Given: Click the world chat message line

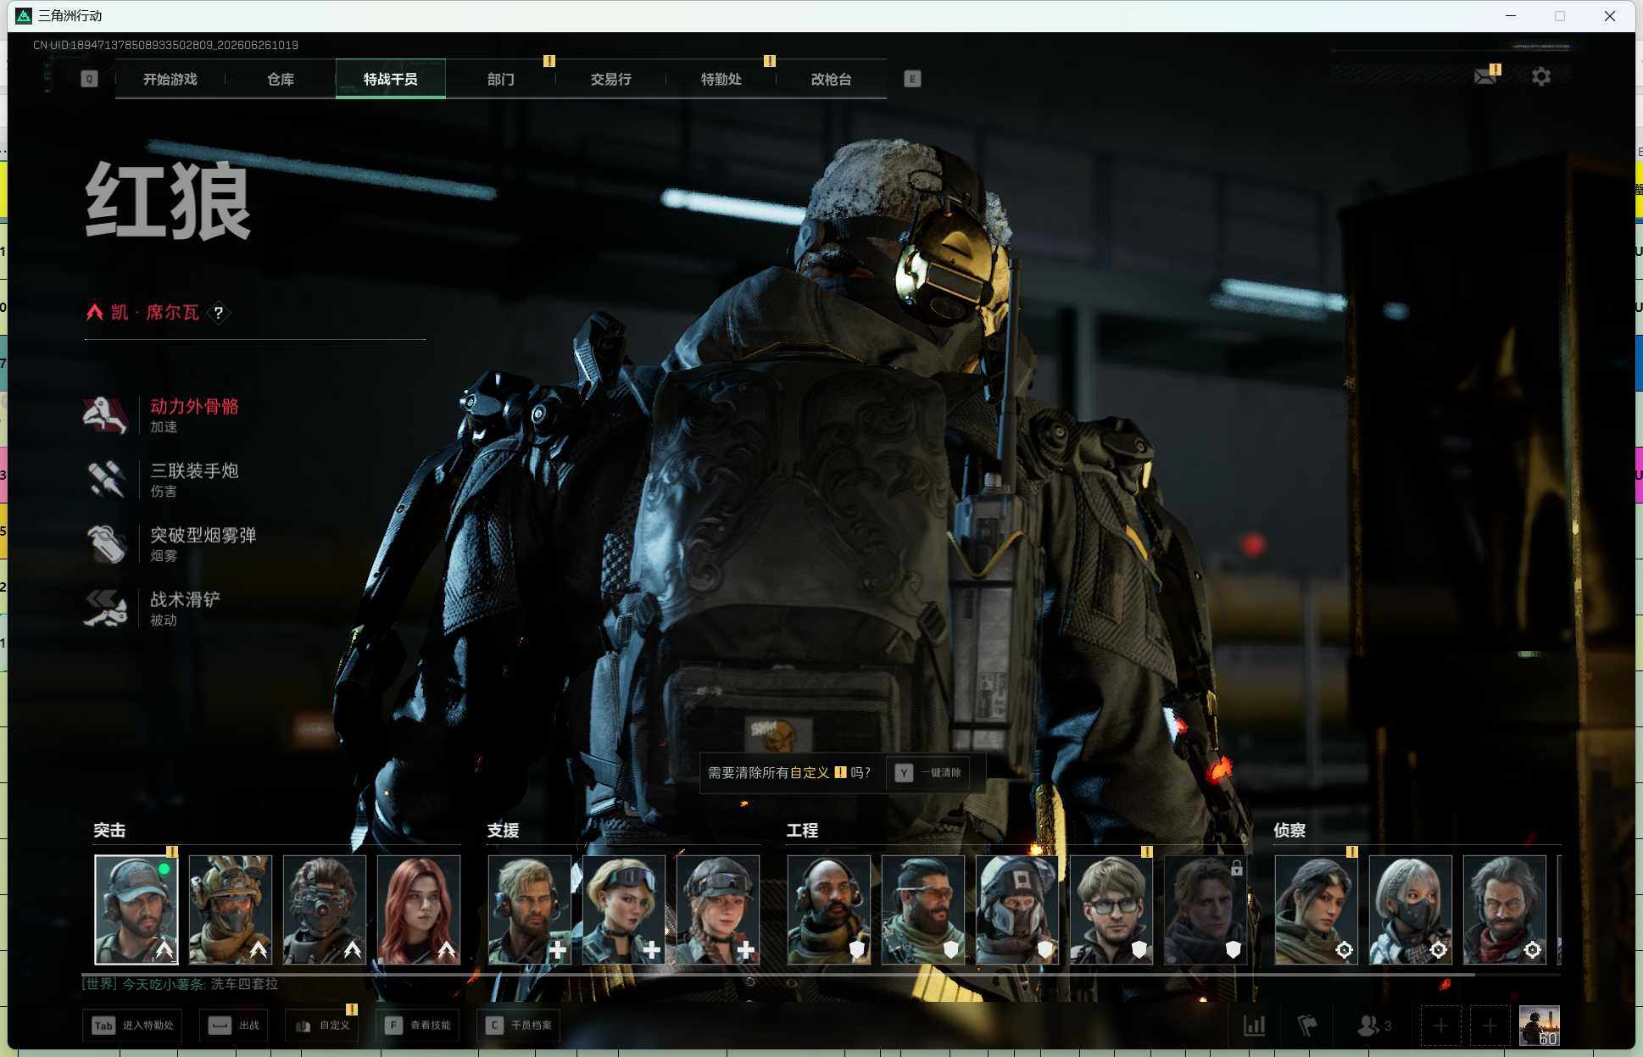Looking at the screenshot, I should click(180, 984).
